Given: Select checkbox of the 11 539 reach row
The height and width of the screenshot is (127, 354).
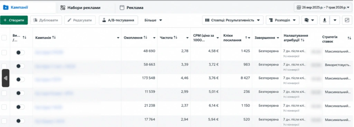Looking at the screenshot, I should tap(4, 93).
